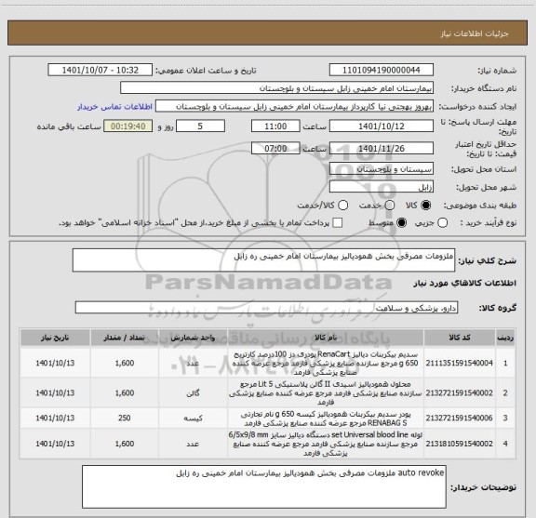The width and height of the screenshot is (536, 518).
Task: Click the تعداد / مقدار column header
Action: [x=125, y=338]
